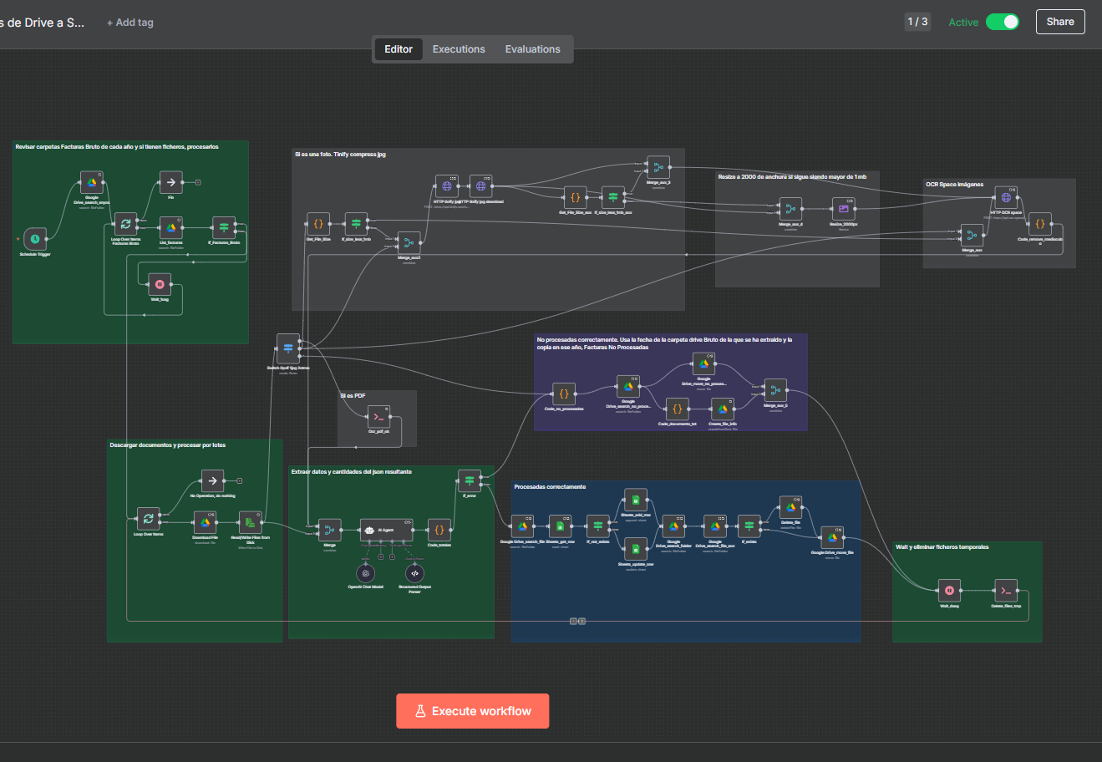The width and height of the screenshot is (1102, 762).
Task: Click the Switch node below the photo group
Action: click(x=288, y=348)
